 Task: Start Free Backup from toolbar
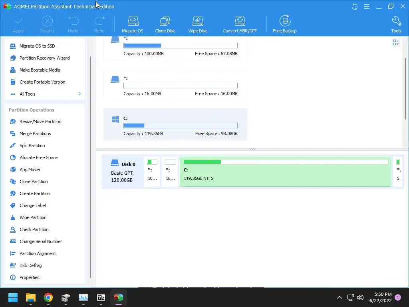284,24
